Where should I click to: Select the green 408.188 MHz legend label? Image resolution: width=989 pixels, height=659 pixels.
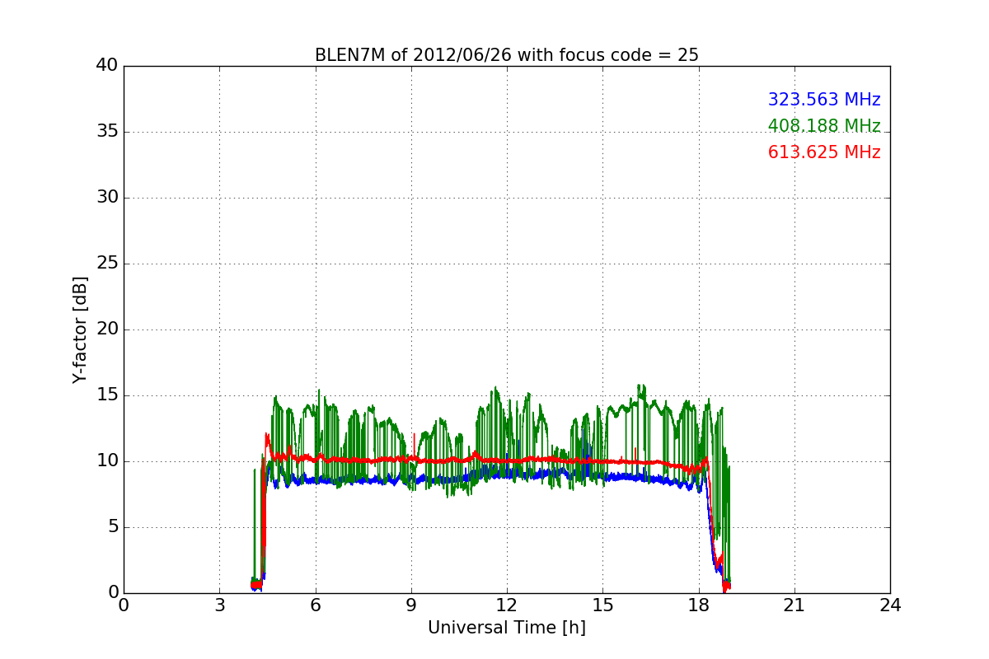[824, 126]
